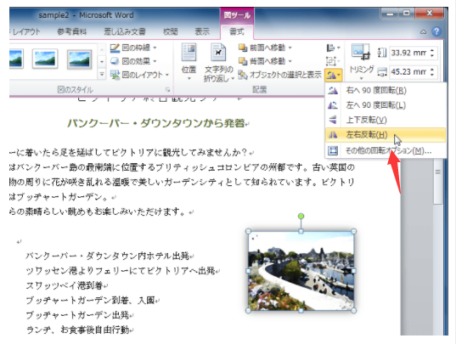The width and height of the screenshot is (456, 344).
Task: Click the vertical scrollbar thumb
Action: point(438,180)
